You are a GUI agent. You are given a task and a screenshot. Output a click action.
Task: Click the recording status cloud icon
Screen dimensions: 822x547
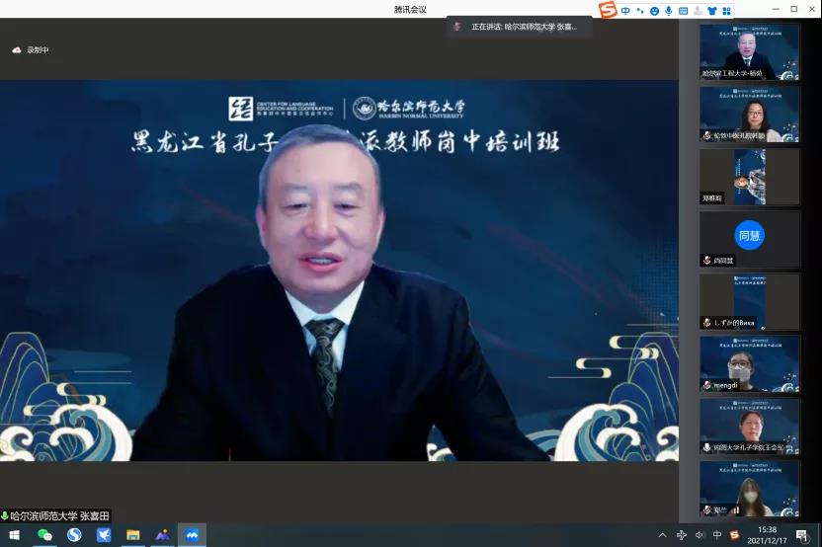(x=17, y=49)
